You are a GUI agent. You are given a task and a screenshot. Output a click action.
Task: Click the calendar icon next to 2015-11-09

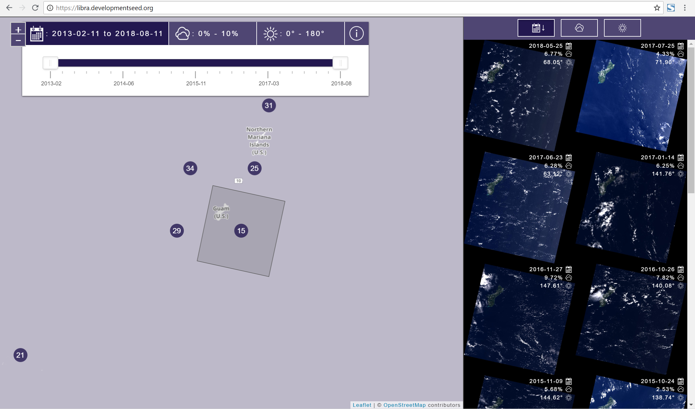[x=569, y=381]
